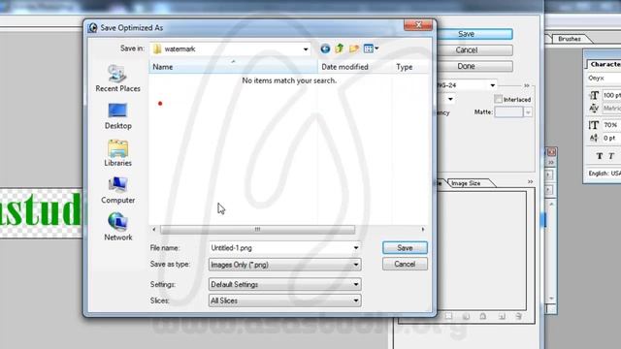621x349 pixels.
Task: Go back using the blue back arrow
Action: pyautogui.click(x=325, y=48)
